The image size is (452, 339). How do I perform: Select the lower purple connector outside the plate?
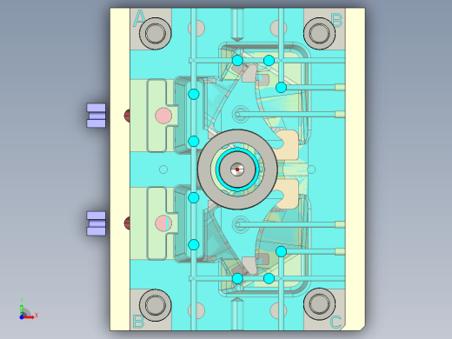pyautogui.click(x=96, y=223)
